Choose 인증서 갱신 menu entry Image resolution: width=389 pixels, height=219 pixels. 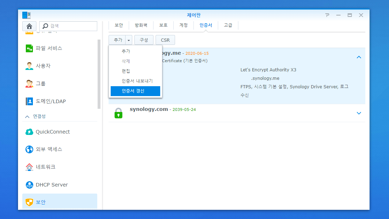(x=135, y=91)
